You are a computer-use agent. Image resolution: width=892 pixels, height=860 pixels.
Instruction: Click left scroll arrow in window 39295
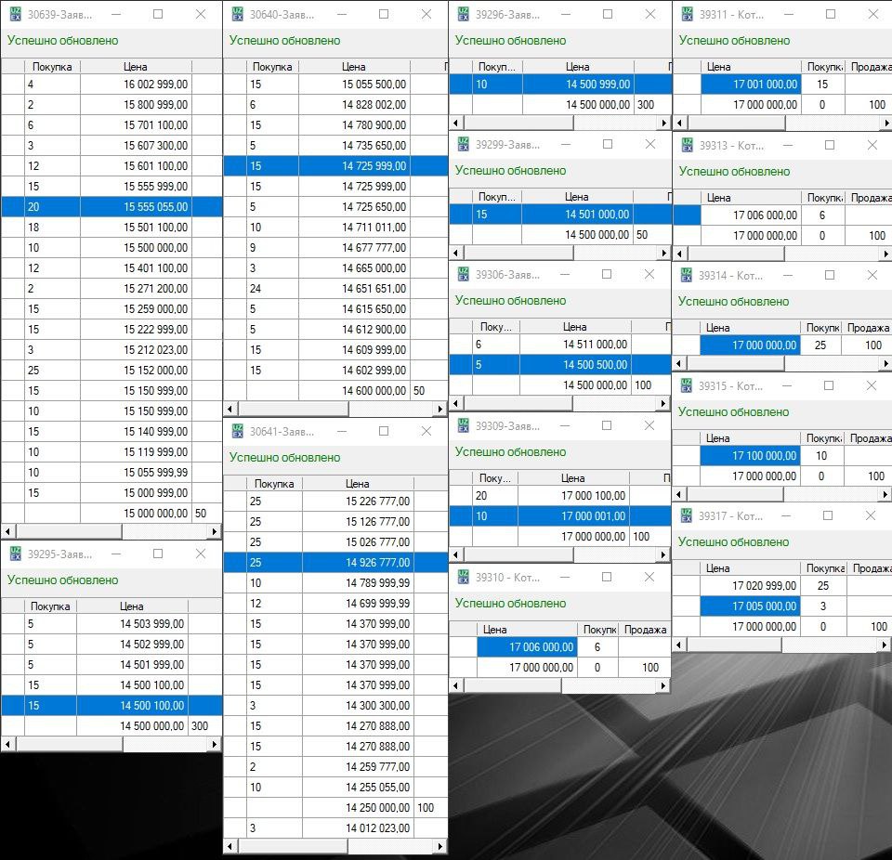coord(7,744)
